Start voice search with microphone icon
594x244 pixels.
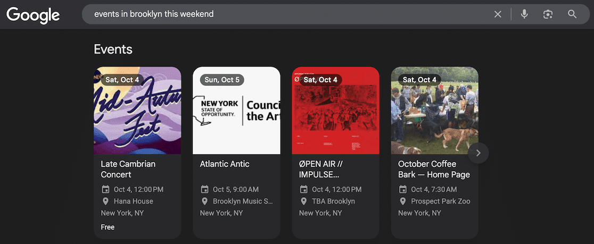pos(524,14)
